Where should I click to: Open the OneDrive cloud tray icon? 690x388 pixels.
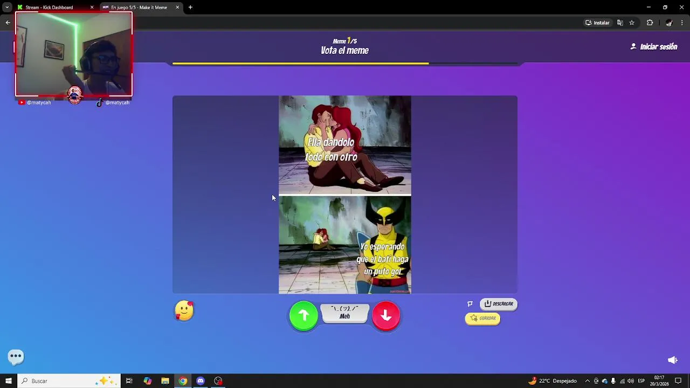coord(604,381)
